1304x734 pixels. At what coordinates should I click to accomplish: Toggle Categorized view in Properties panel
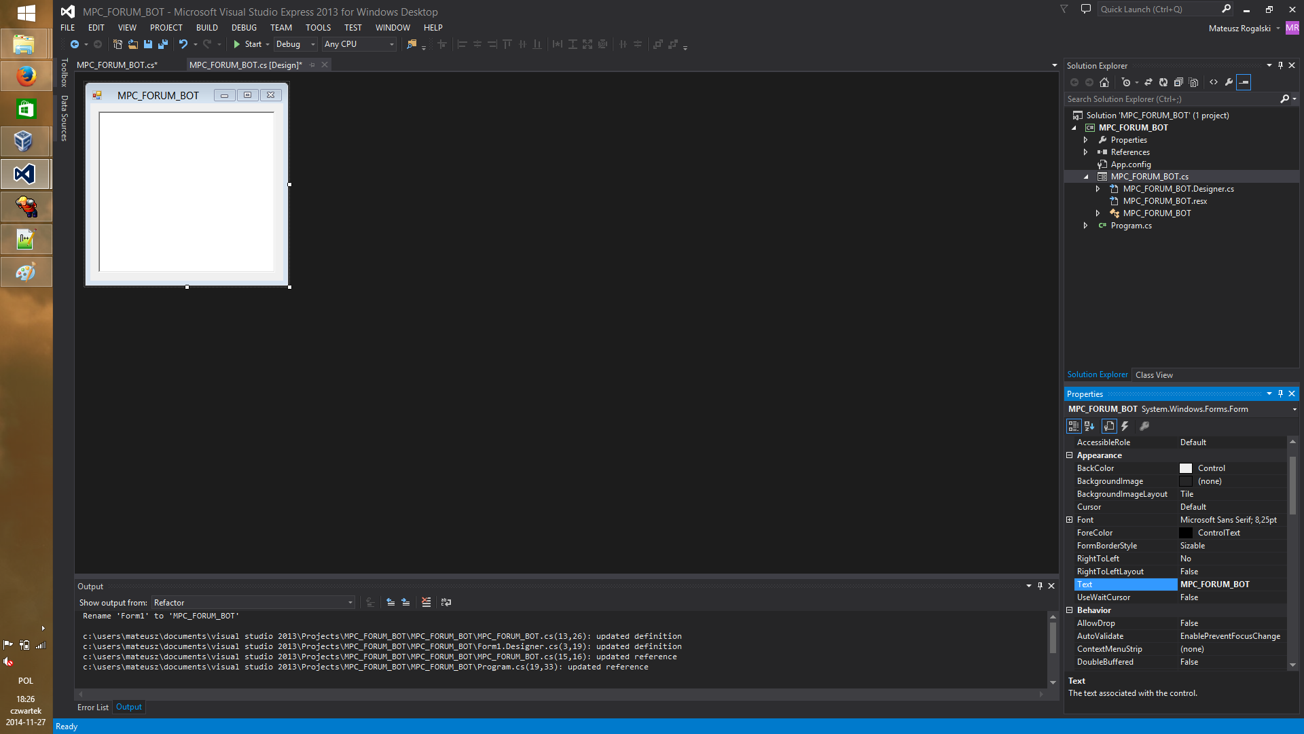(x=1074, y=426)
